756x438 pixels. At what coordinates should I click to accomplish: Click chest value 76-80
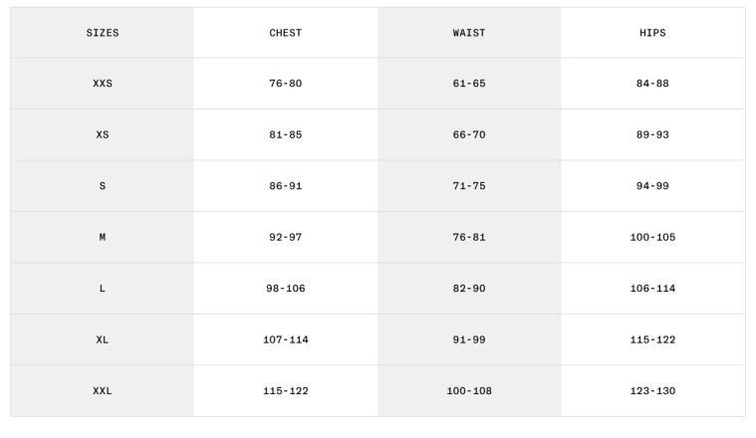[x=286, y=84]
